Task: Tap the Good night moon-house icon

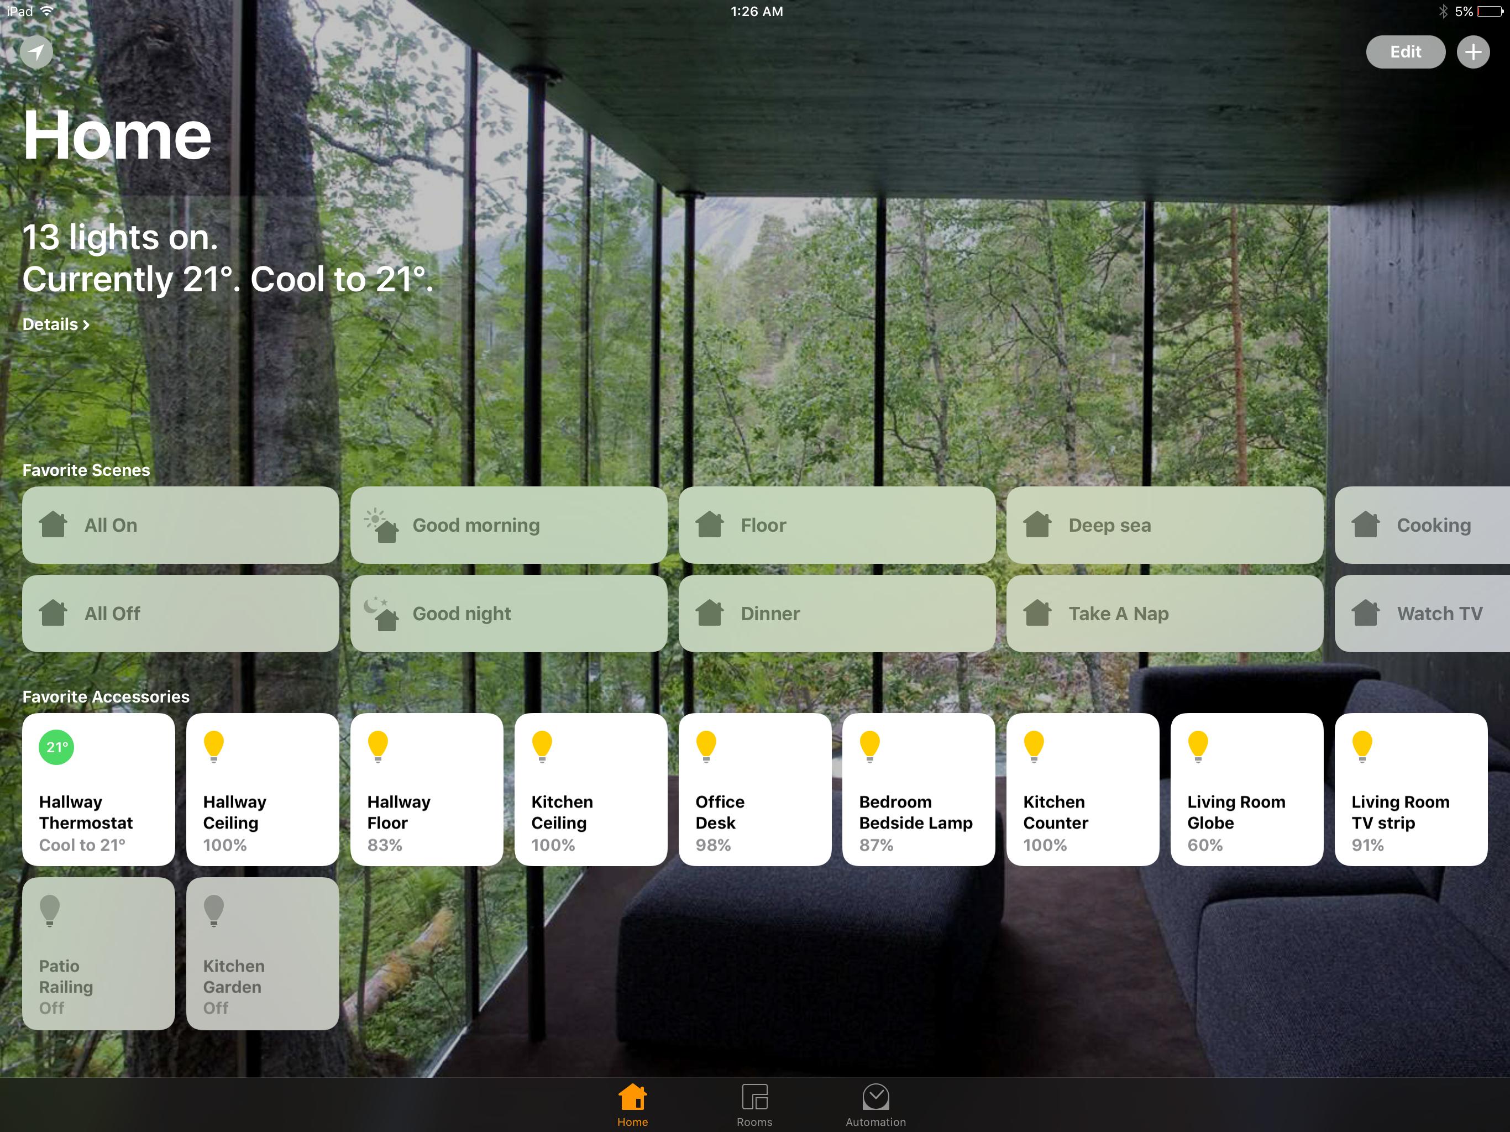Action: coord(381,613)
